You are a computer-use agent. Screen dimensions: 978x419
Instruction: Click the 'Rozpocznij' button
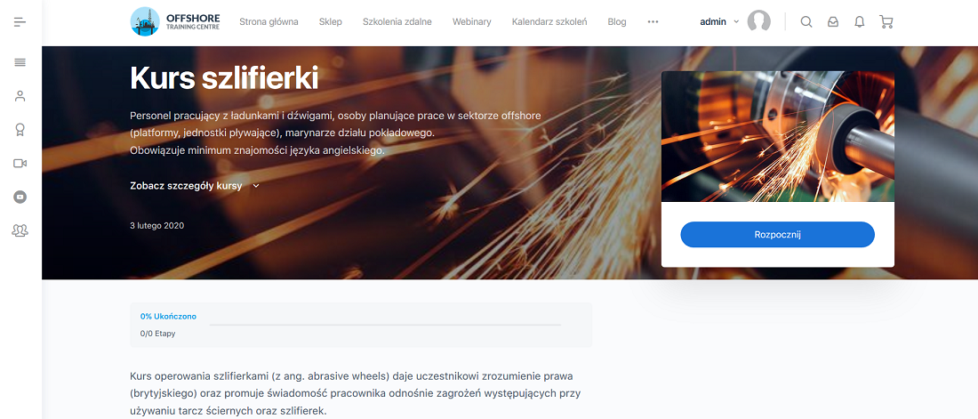click(777, 235)
